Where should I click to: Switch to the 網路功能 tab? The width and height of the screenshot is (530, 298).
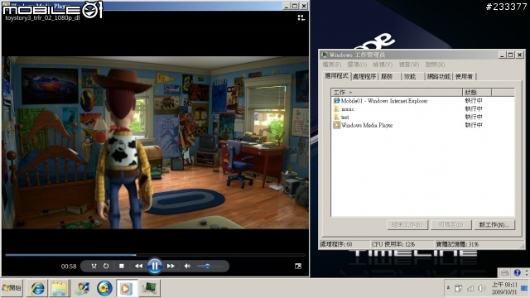tap(438, 77)
